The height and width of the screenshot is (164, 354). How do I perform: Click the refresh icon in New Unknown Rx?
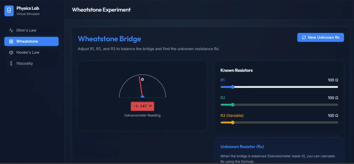point(304,37)
